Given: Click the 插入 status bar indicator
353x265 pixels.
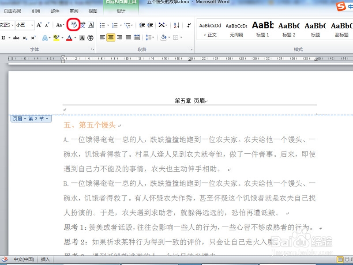Looking at the screenshot, I should (x=45, y=260).
